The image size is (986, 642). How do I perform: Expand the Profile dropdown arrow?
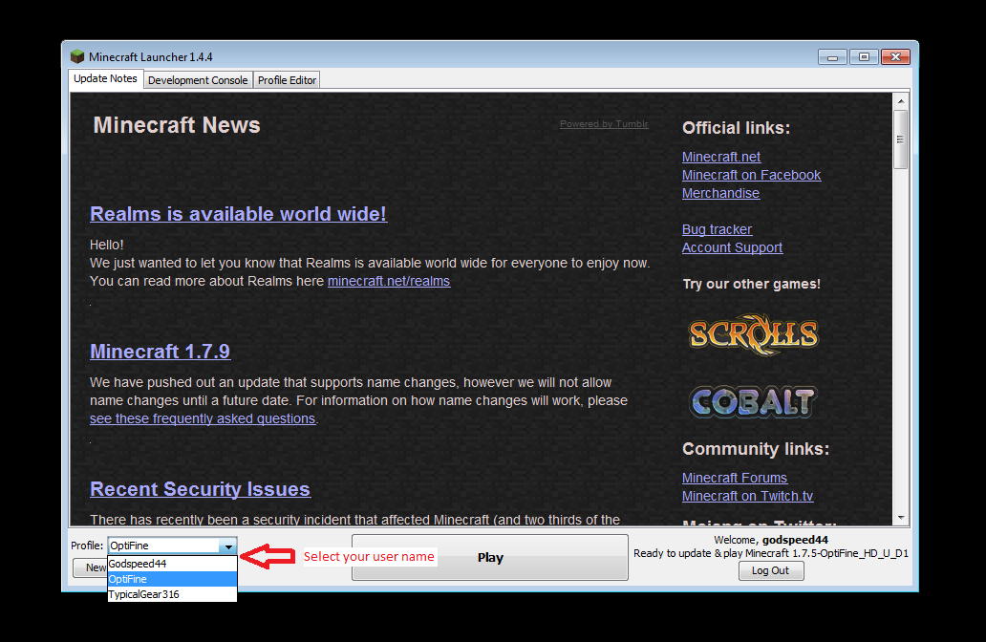[x=228, y=546]
